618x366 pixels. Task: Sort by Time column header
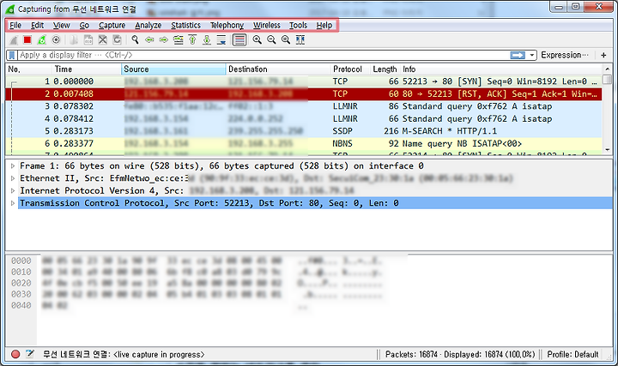[87, 69]
